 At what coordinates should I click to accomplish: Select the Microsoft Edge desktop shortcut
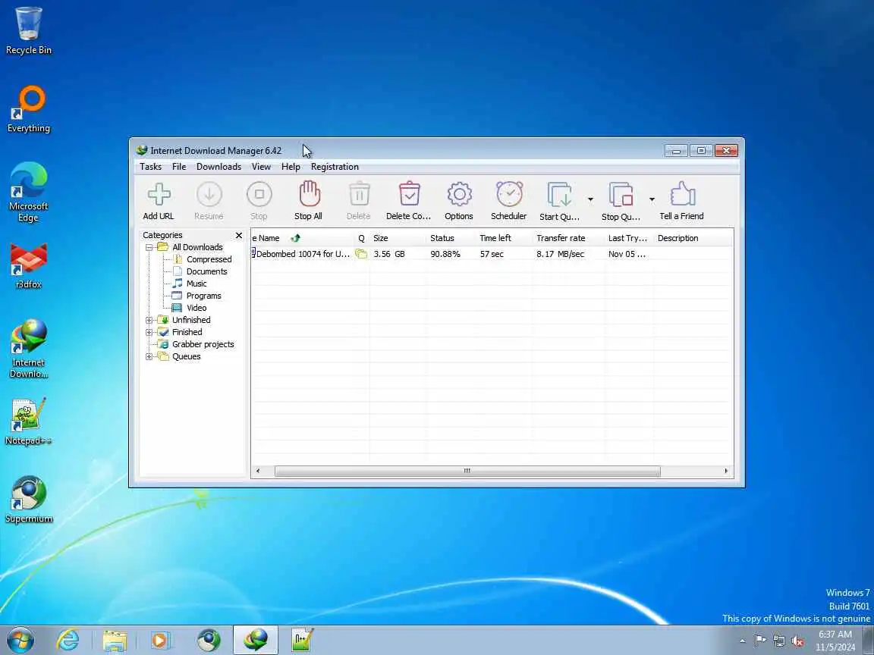click(28, 192)
